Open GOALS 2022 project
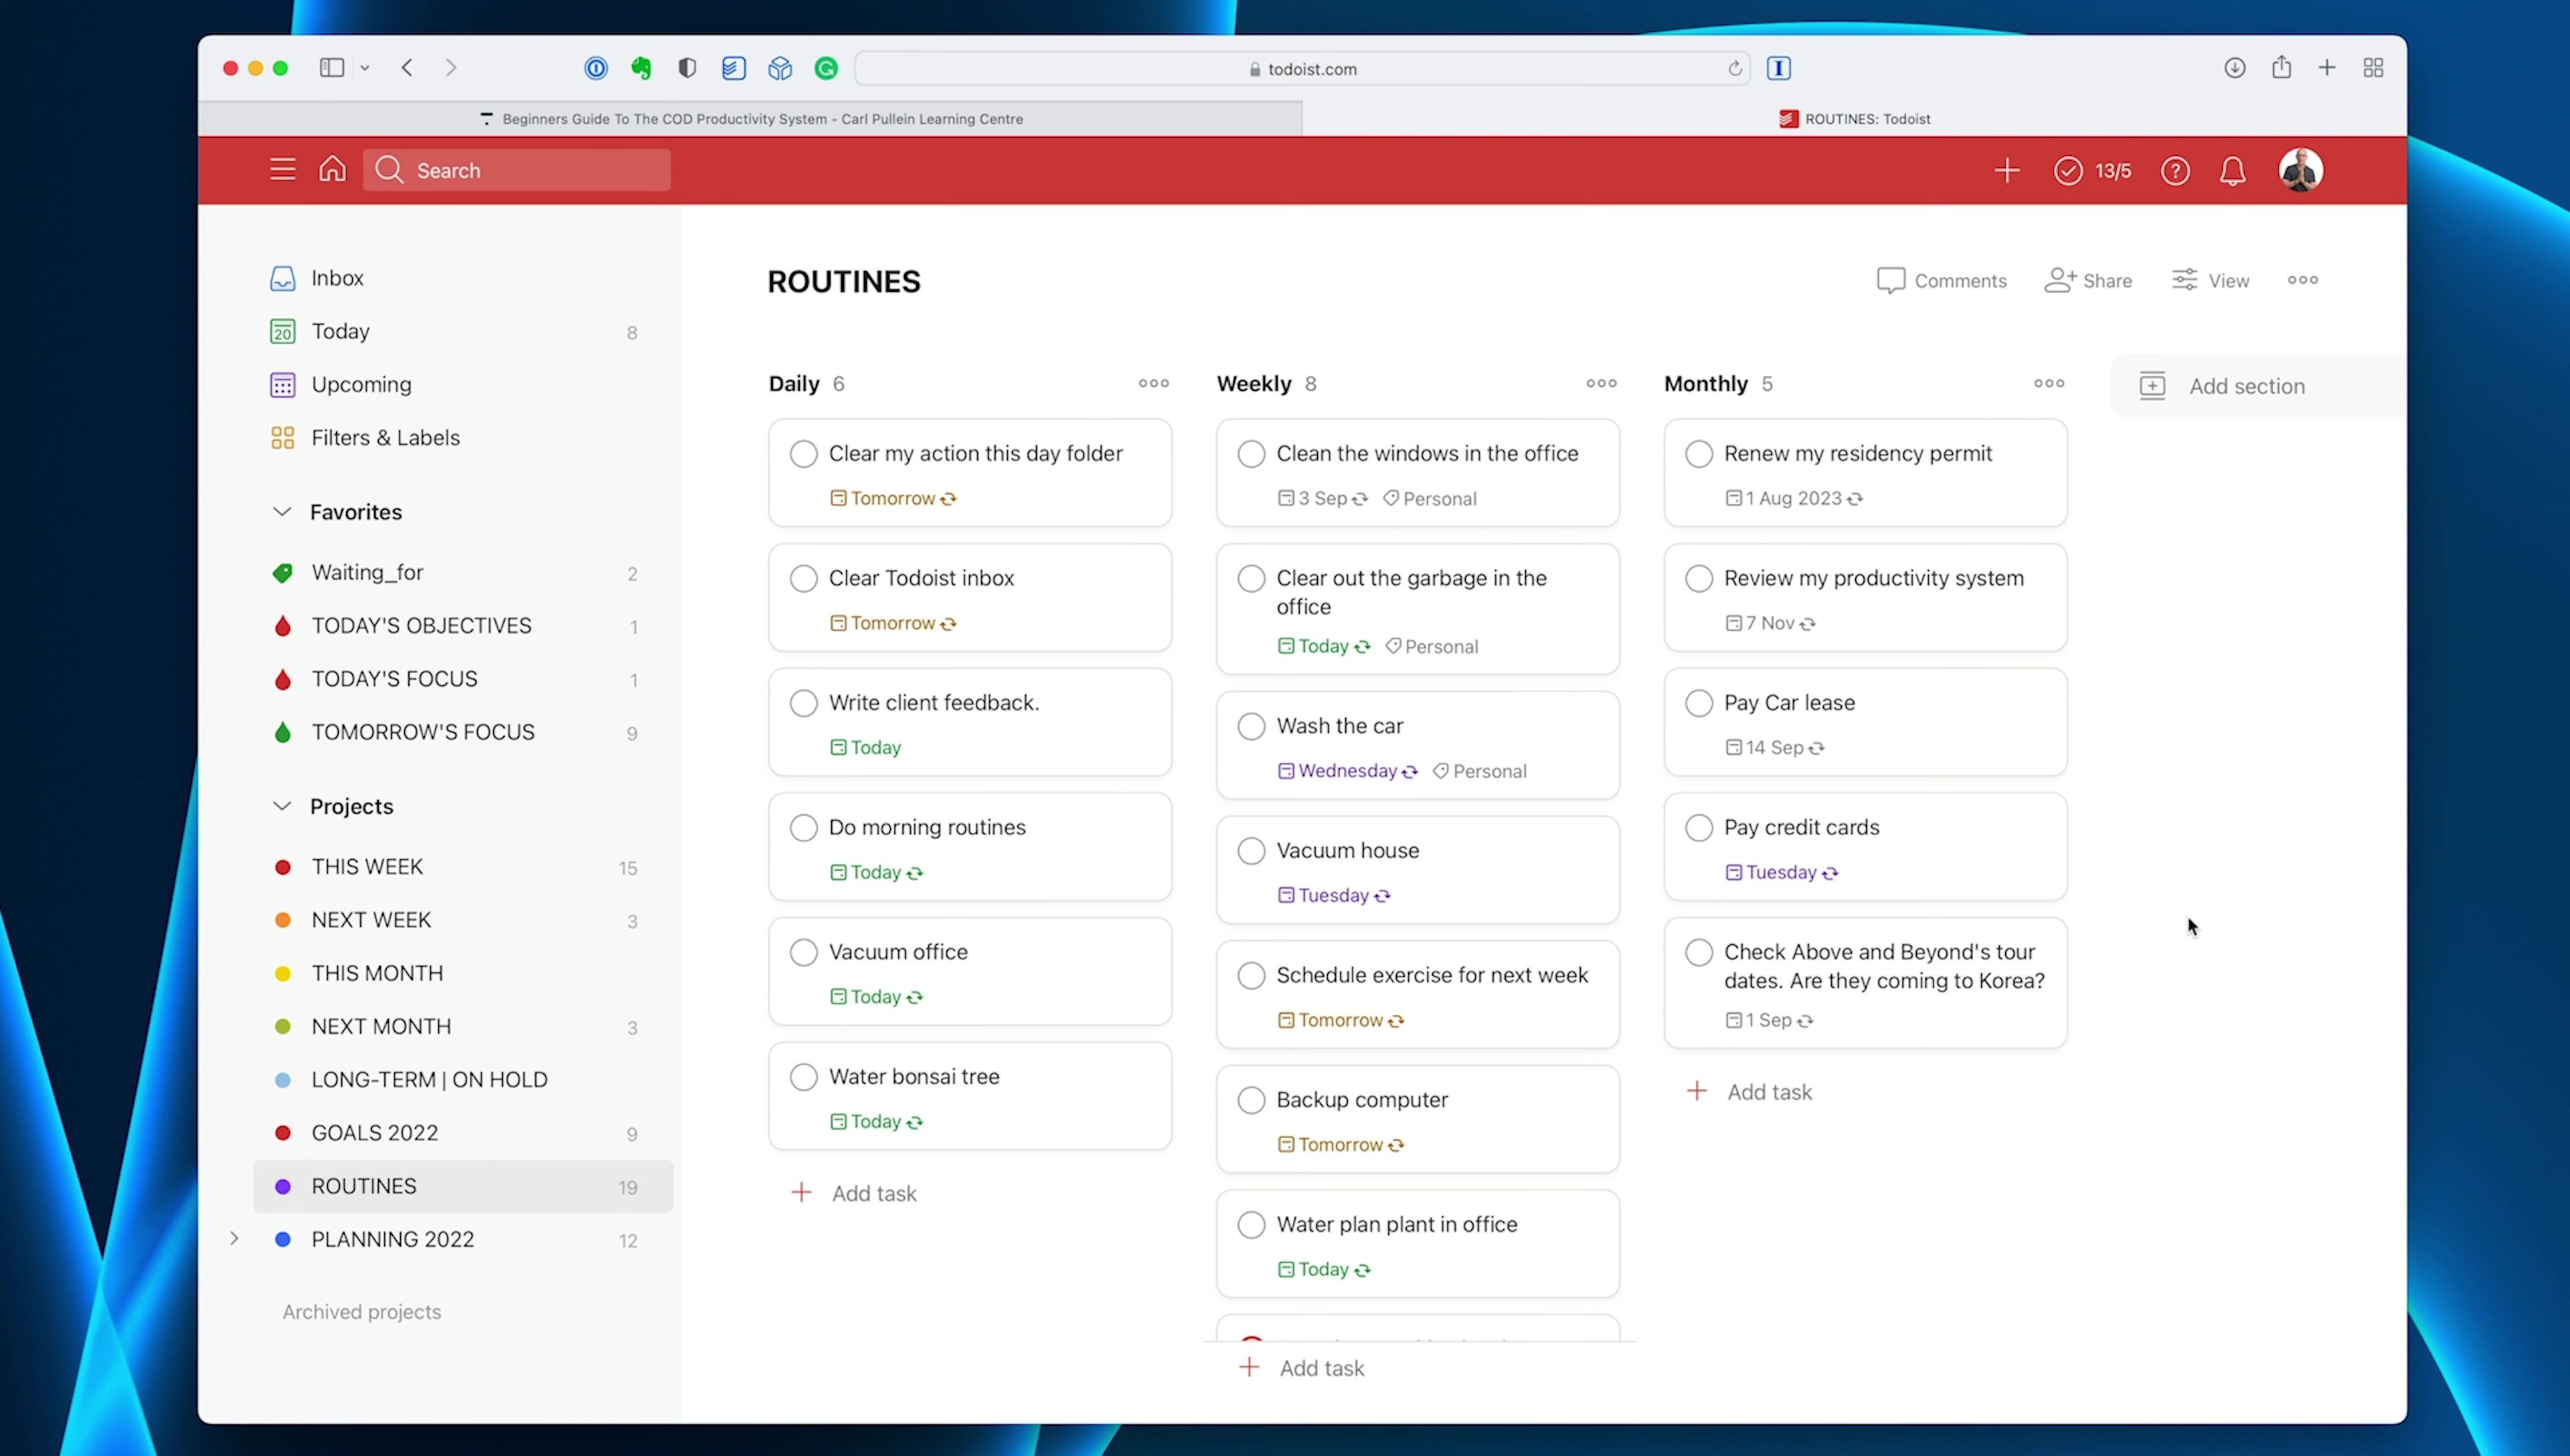This screenshot has width=2570, height=1456. tap(462, 1133)
